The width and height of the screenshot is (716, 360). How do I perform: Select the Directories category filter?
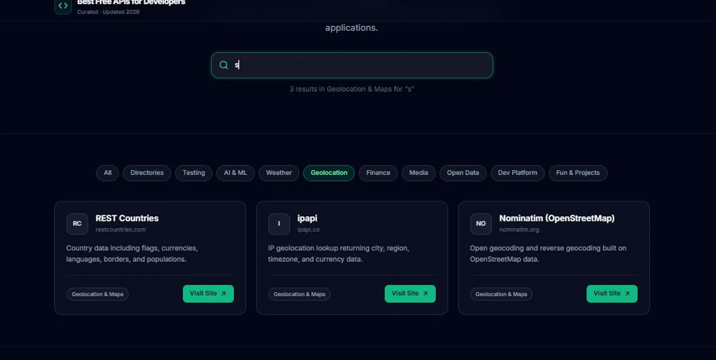(147, 173)
